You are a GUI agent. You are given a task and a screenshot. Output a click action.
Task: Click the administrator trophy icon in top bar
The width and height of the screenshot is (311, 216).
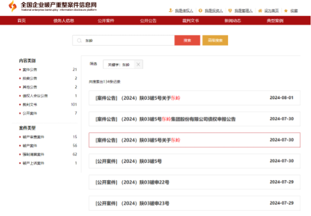(x=230, y=11)
